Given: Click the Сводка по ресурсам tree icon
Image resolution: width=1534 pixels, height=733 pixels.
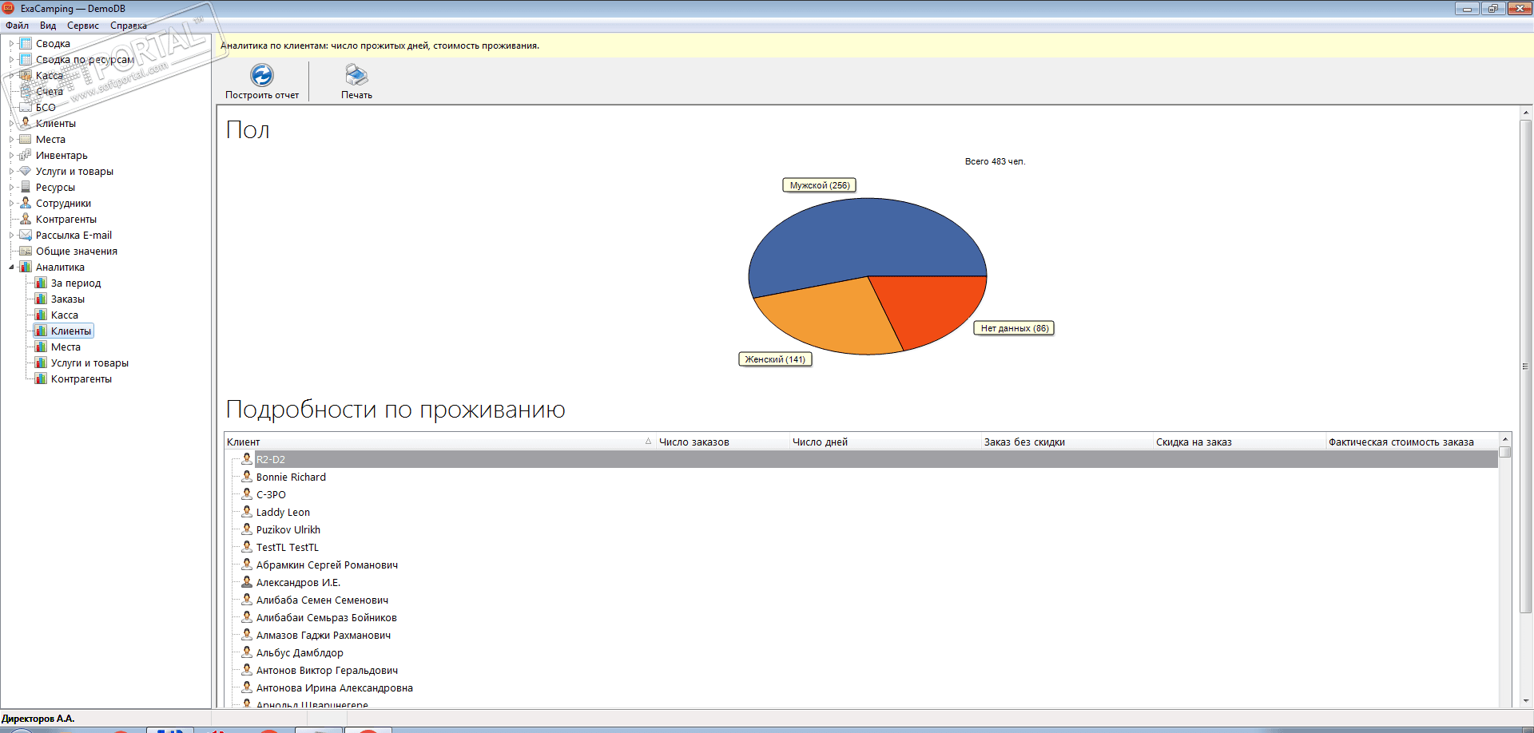Looking at the screenshot, I should click(26, 59).
